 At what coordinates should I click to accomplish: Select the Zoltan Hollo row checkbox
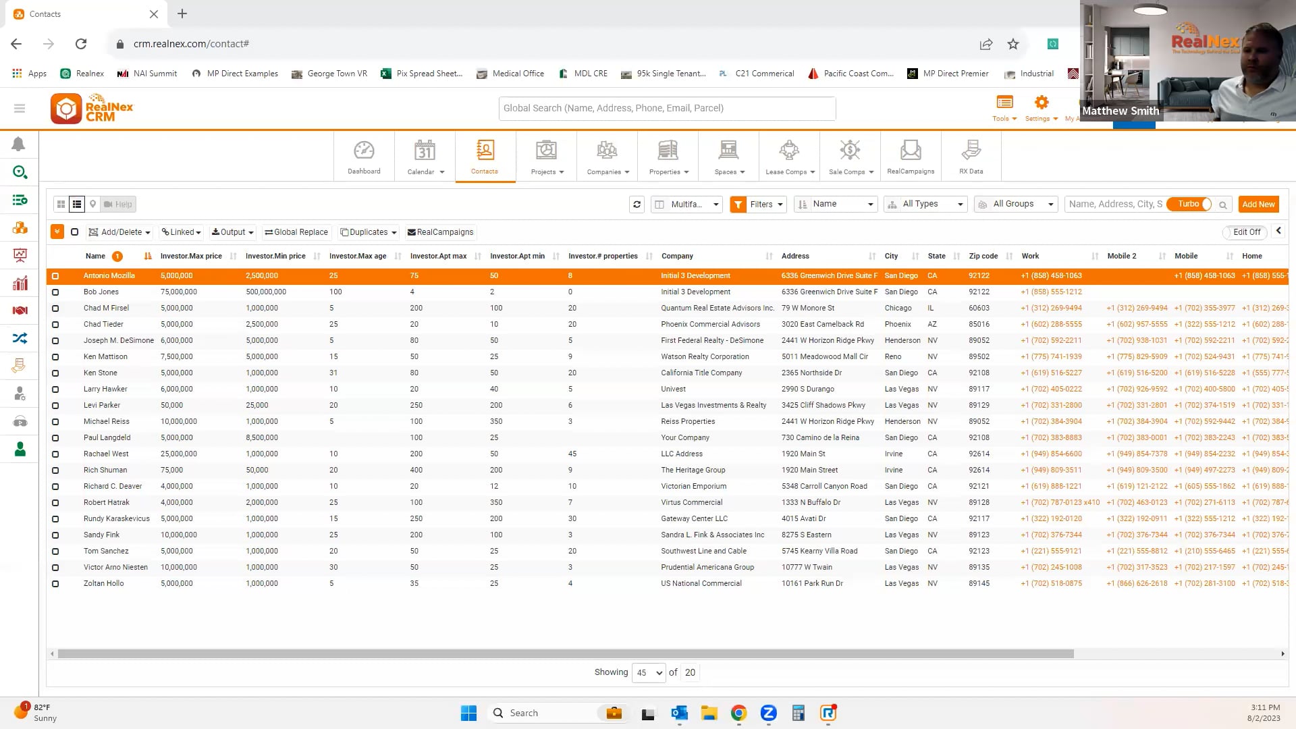pyautogui.click(x=55, y=584)
